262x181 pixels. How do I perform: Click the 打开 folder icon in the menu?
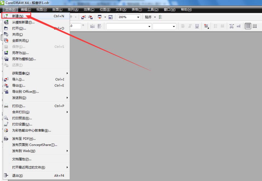6,28
